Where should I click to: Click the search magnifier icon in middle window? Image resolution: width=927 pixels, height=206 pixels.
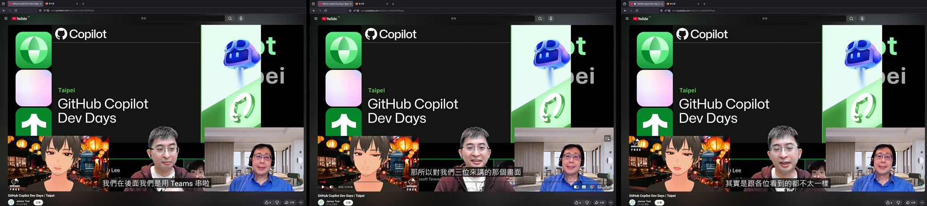coord(540,19)
